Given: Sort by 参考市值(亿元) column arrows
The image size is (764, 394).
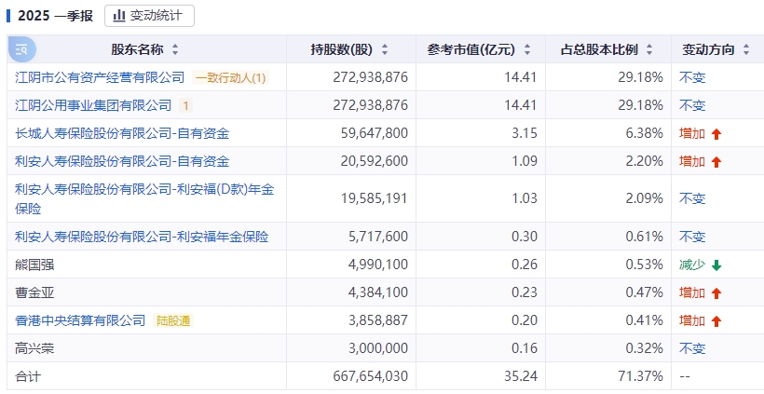Looking at the screenshot, I should coord(526,49).
